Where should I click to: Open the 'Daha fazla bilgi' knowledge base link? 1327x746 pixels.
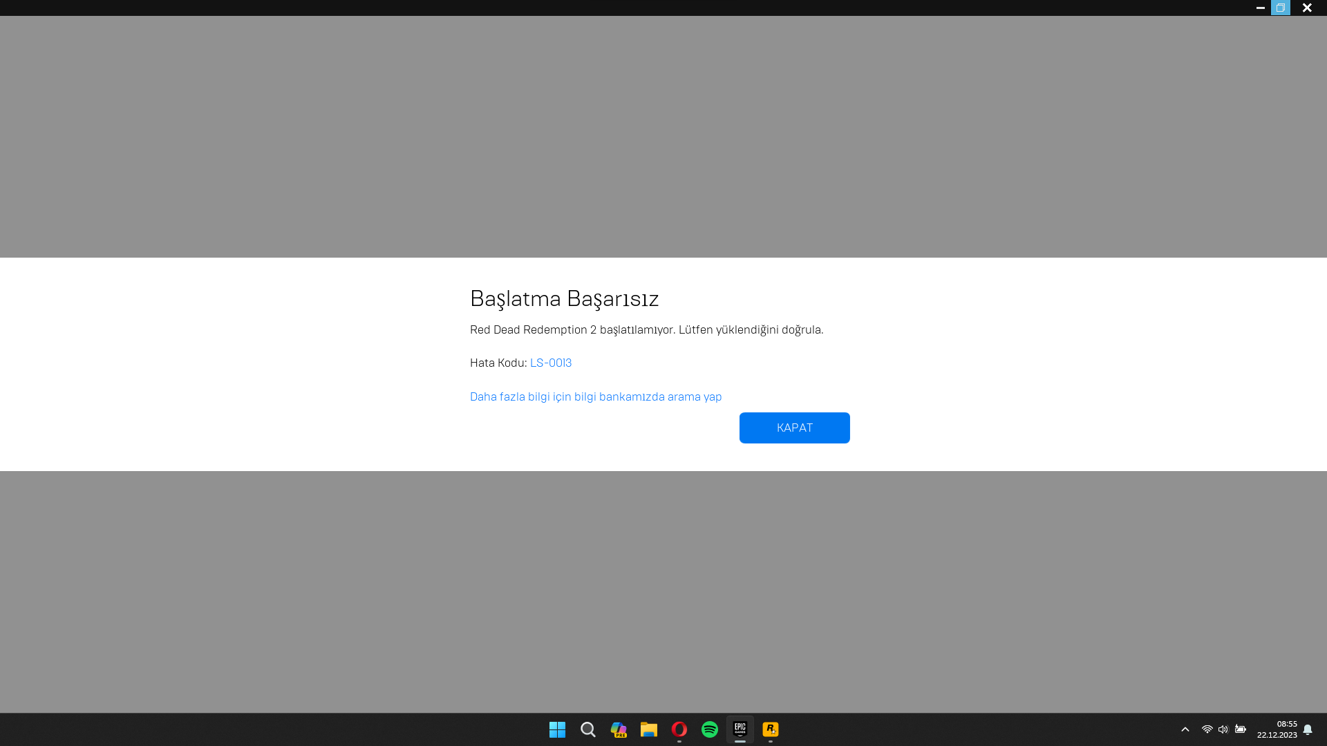(x=595, y=396)
